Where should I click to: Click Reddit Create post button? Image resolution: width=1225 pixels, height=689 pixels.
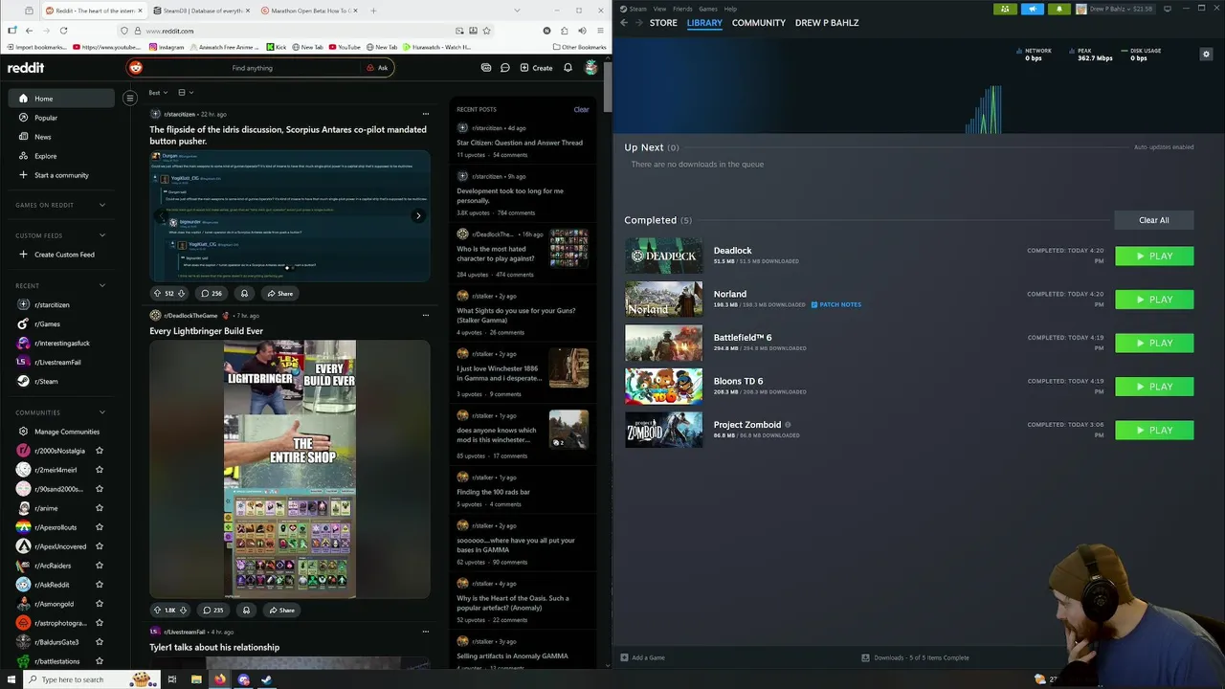click(x=536, y=68)
